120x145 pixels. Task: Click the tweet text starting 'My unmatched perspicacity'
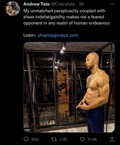(x=67, y=17)
